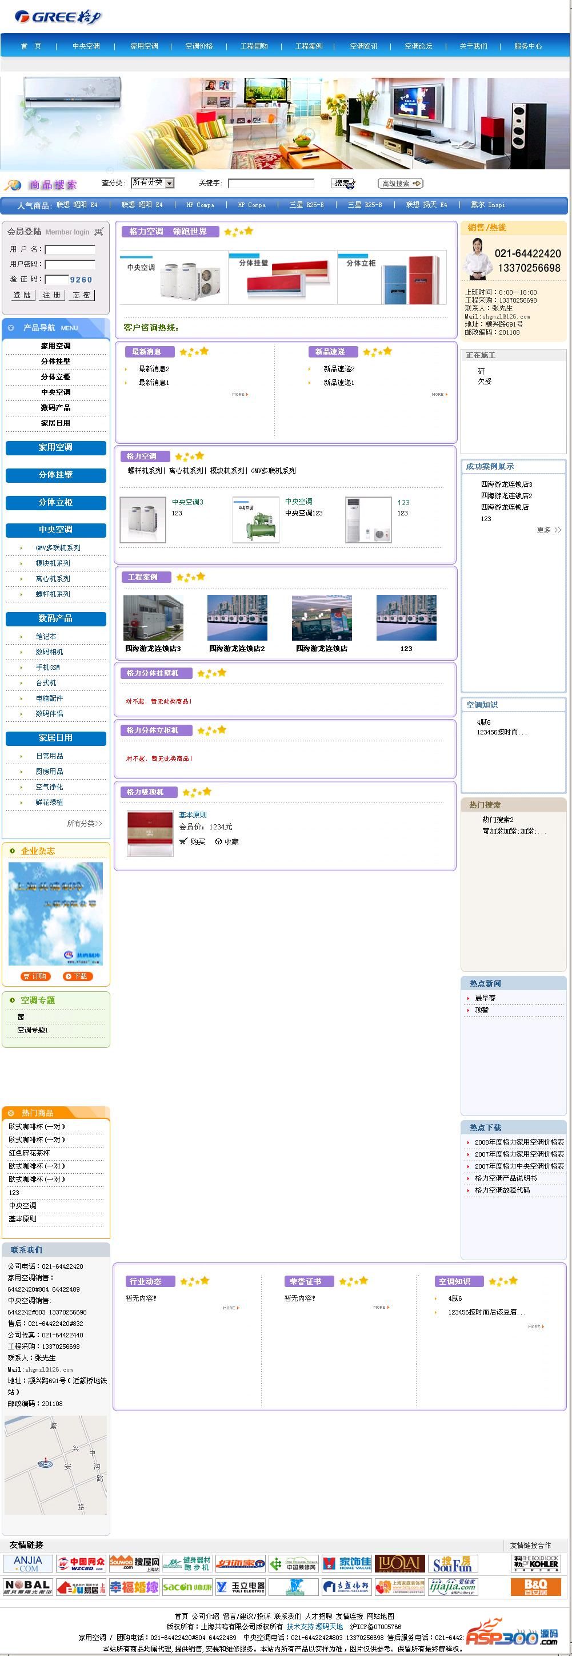Image resolution: width=572 pixels, height=1656 pixels.
Task: Click the GREE logo at page top
Action: point(58,17)
